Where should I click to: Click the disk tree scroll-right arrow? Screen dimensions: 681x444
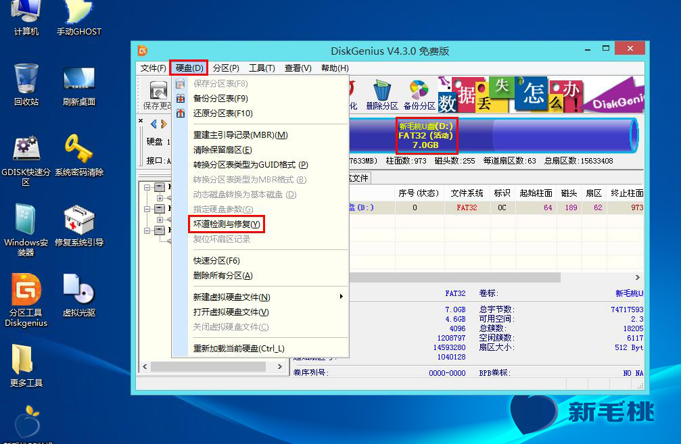(280, 367)
